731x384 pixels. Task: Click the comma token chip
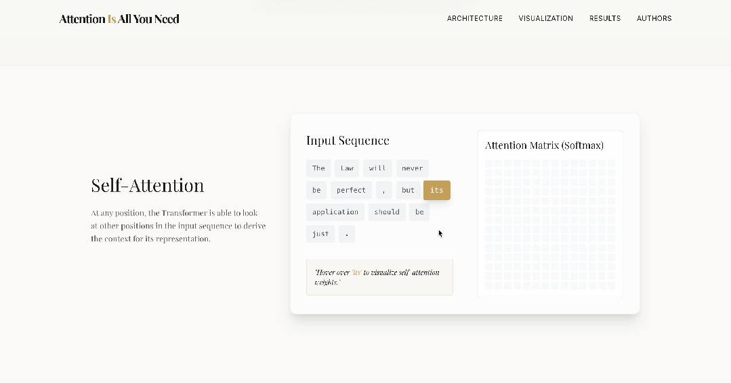tap(383, 190)
